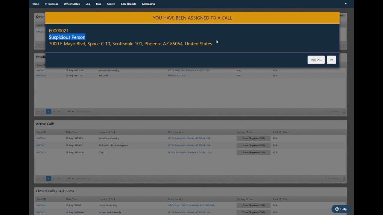
Task: Click No Code nature of call cell
Action: click(104, 76)
